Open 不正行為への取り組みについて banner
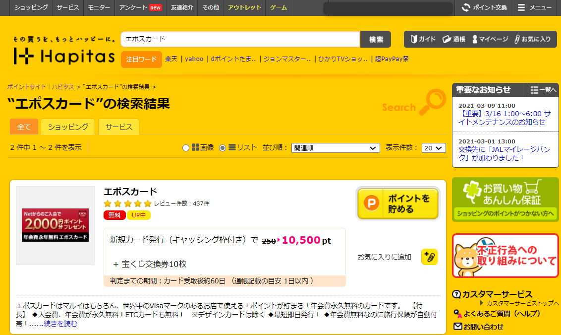The width and height of the screenshot is (561, 335). [x=505, y=256]
